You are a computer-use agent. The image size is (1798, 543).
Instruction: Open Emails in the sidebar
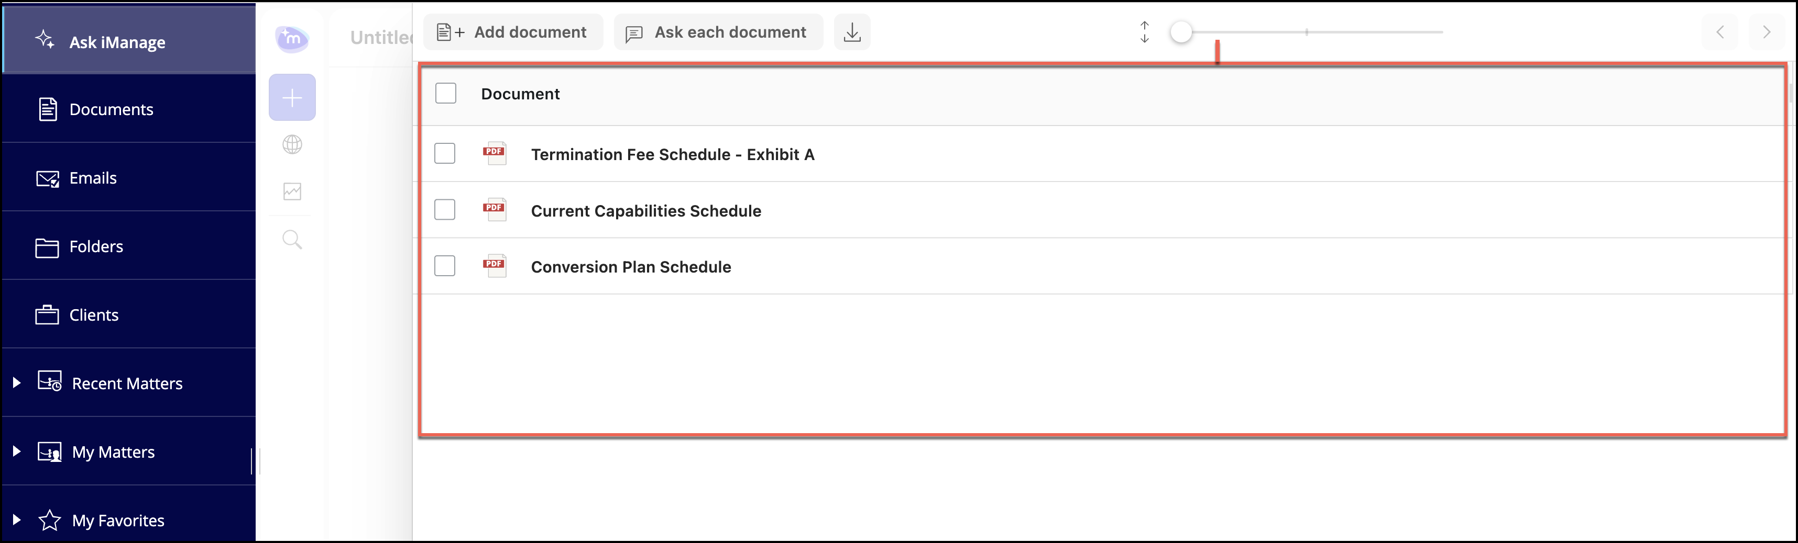click(93, 178)
